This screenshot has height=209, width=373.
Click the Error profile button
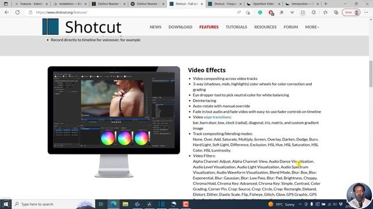(x=351, y=12)
